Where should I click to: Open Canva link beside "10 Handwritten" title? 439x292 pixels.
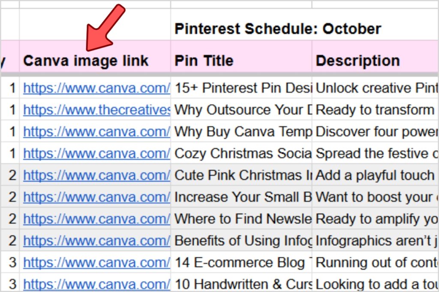[96, 284]
